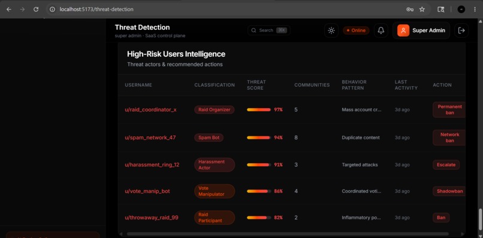Click the High-Risk Users Intelligence heading

[x=176, y=54]
